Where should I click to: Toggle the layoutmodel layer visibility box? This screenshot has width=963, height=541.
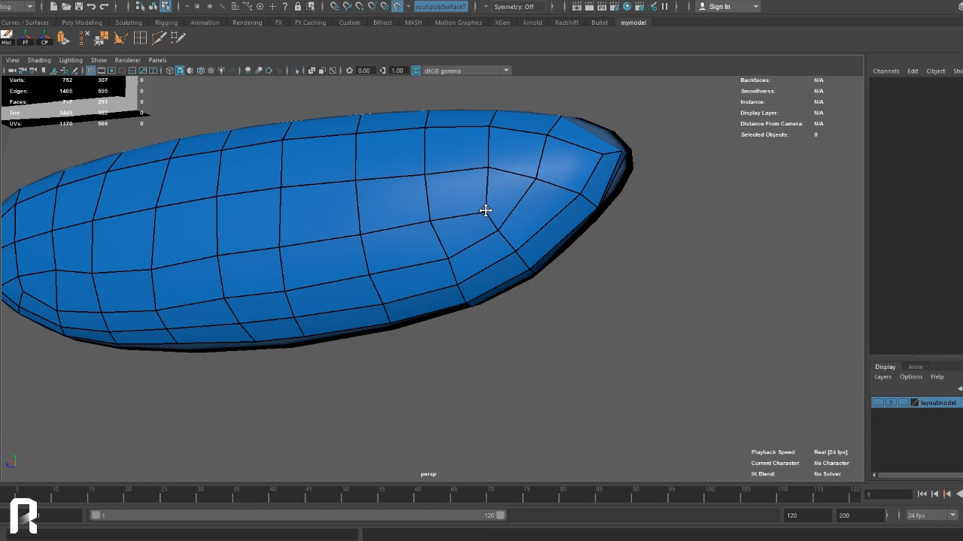878,403
